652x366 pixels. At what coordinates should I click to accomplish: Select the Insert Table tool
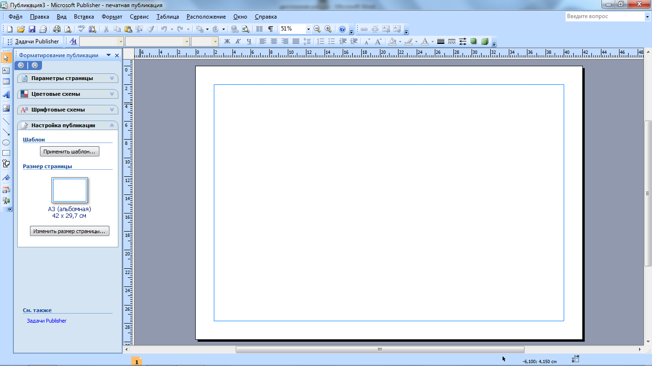click(x=6, y=81)
